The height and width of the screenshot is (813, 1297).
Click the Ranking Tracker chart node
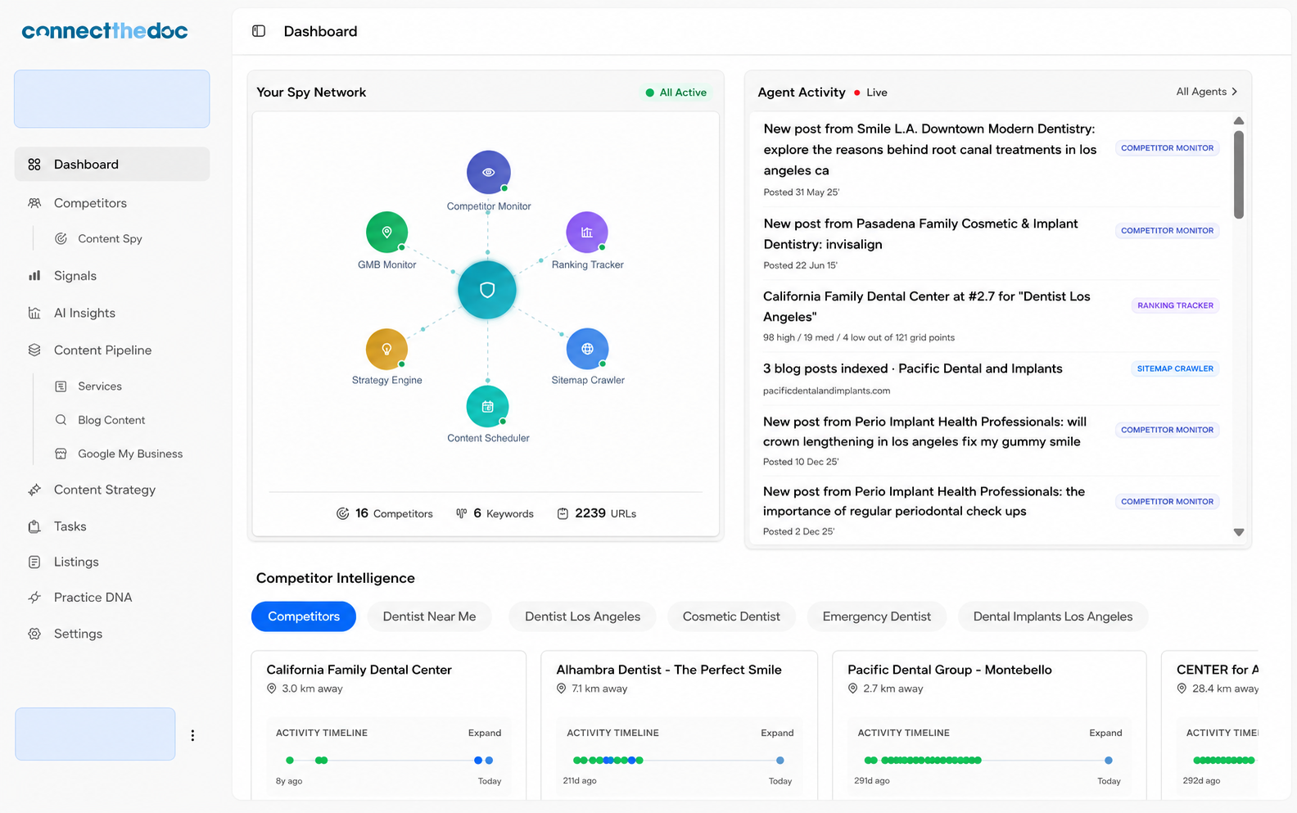point(587,232)
